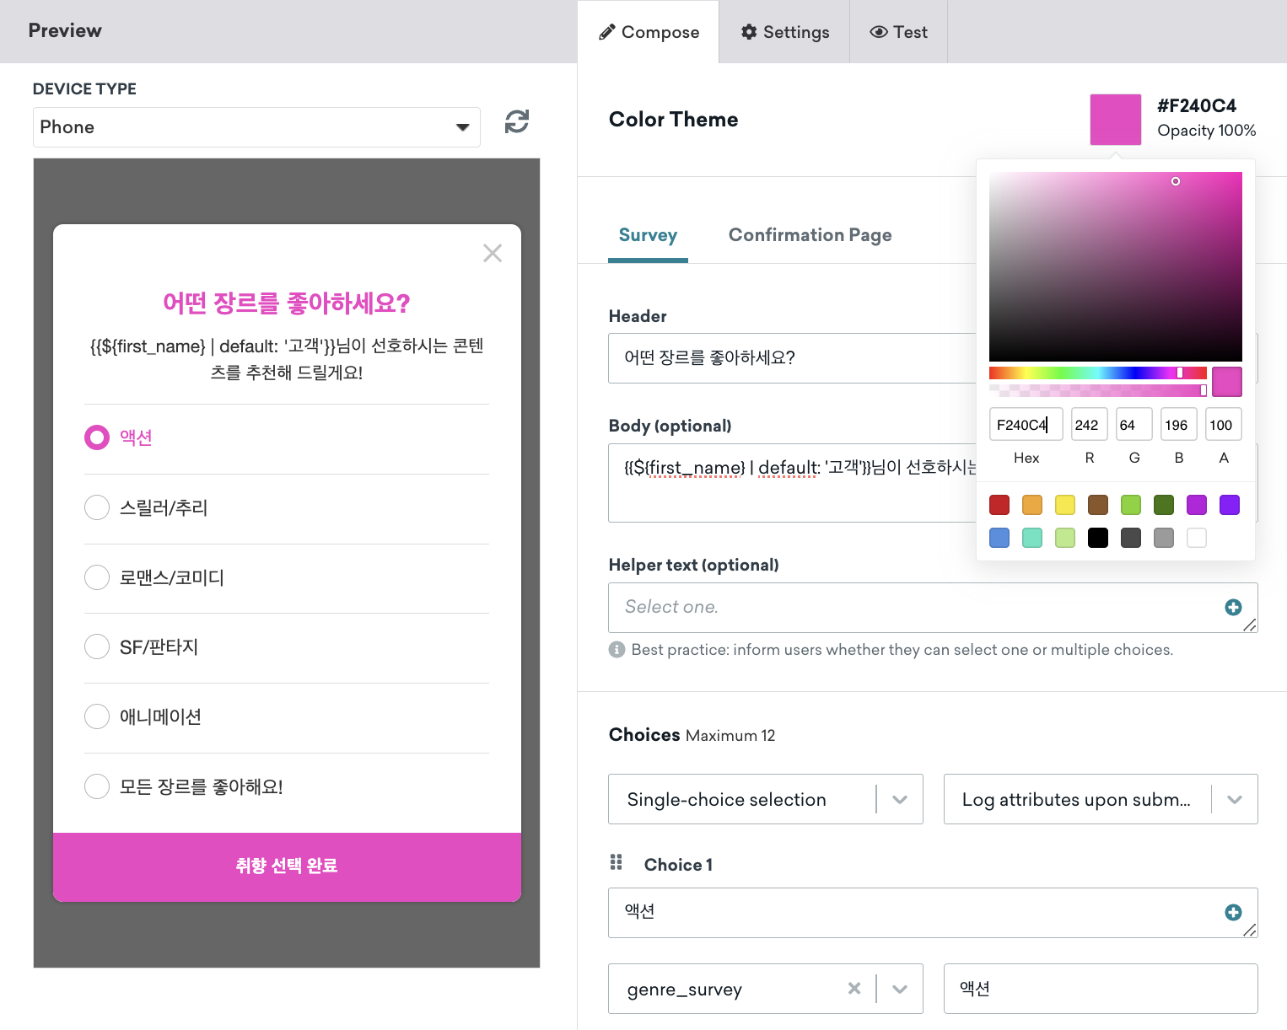Pick the dark gray preset color
The image size is (1287, 1030).
[x=1131, y=538]
